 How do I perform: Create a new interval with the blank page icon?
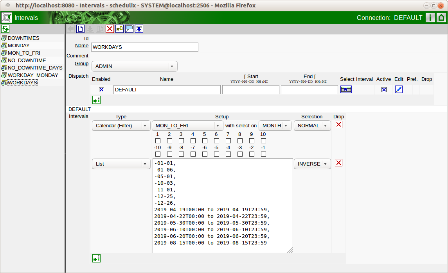[x=80, y=29]
